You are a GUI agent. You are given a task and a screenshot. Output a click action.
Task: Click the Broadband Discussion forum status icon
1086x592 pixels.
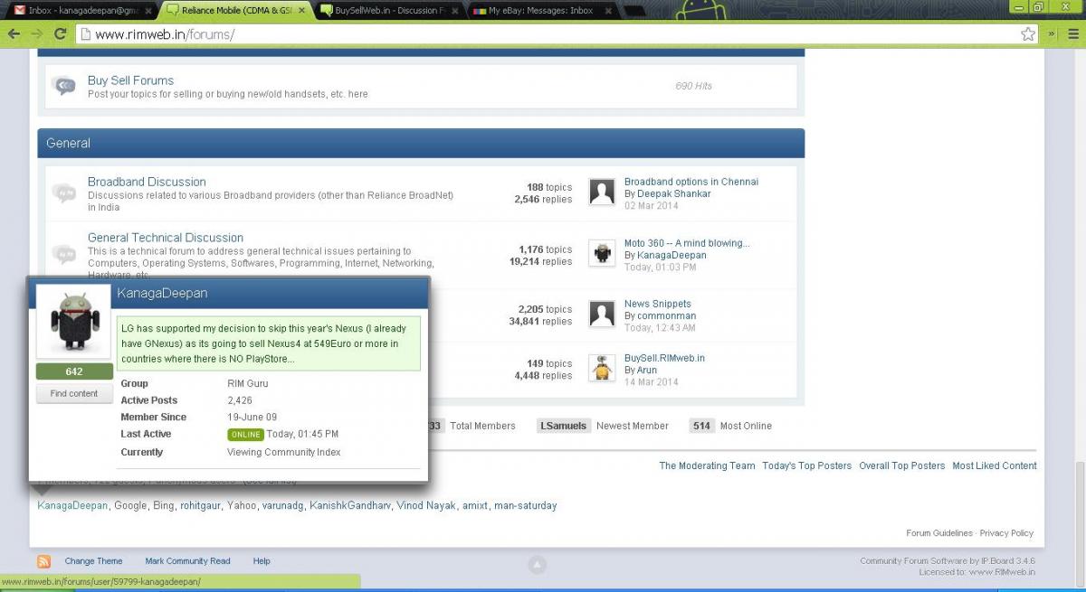click(64, 193)
